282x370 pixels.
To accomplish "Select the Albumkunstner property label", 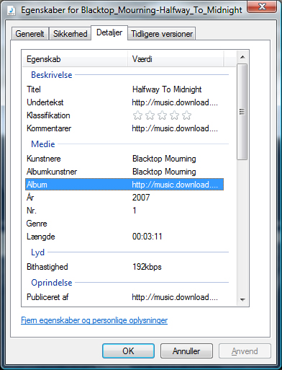I will click(52, 172).
